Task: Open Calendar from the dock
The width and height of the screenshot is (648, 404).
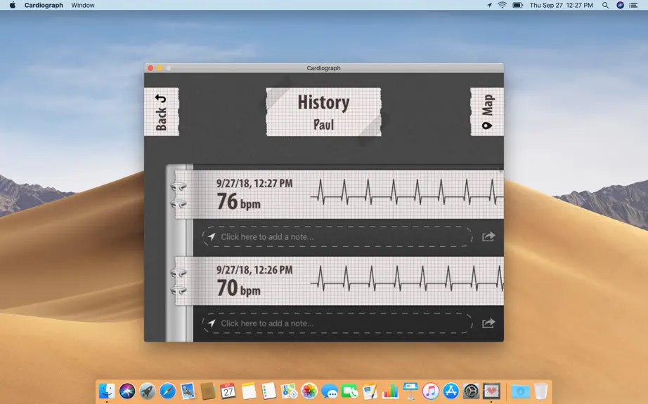Action: coord(228,391)
